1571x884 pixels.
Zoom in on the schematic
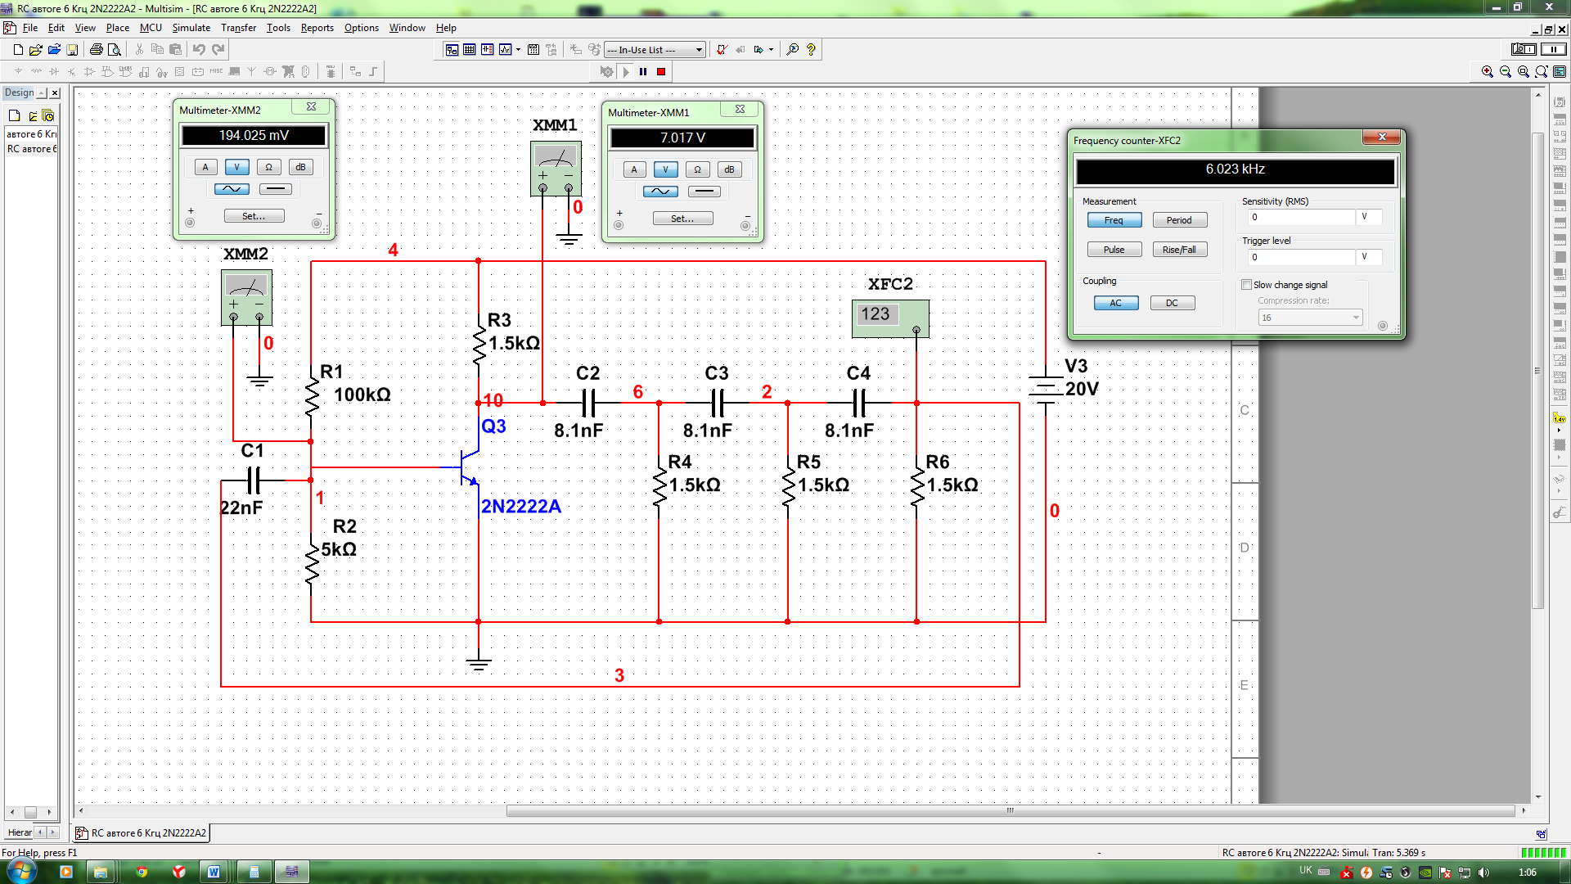[x=1488, y=72]
